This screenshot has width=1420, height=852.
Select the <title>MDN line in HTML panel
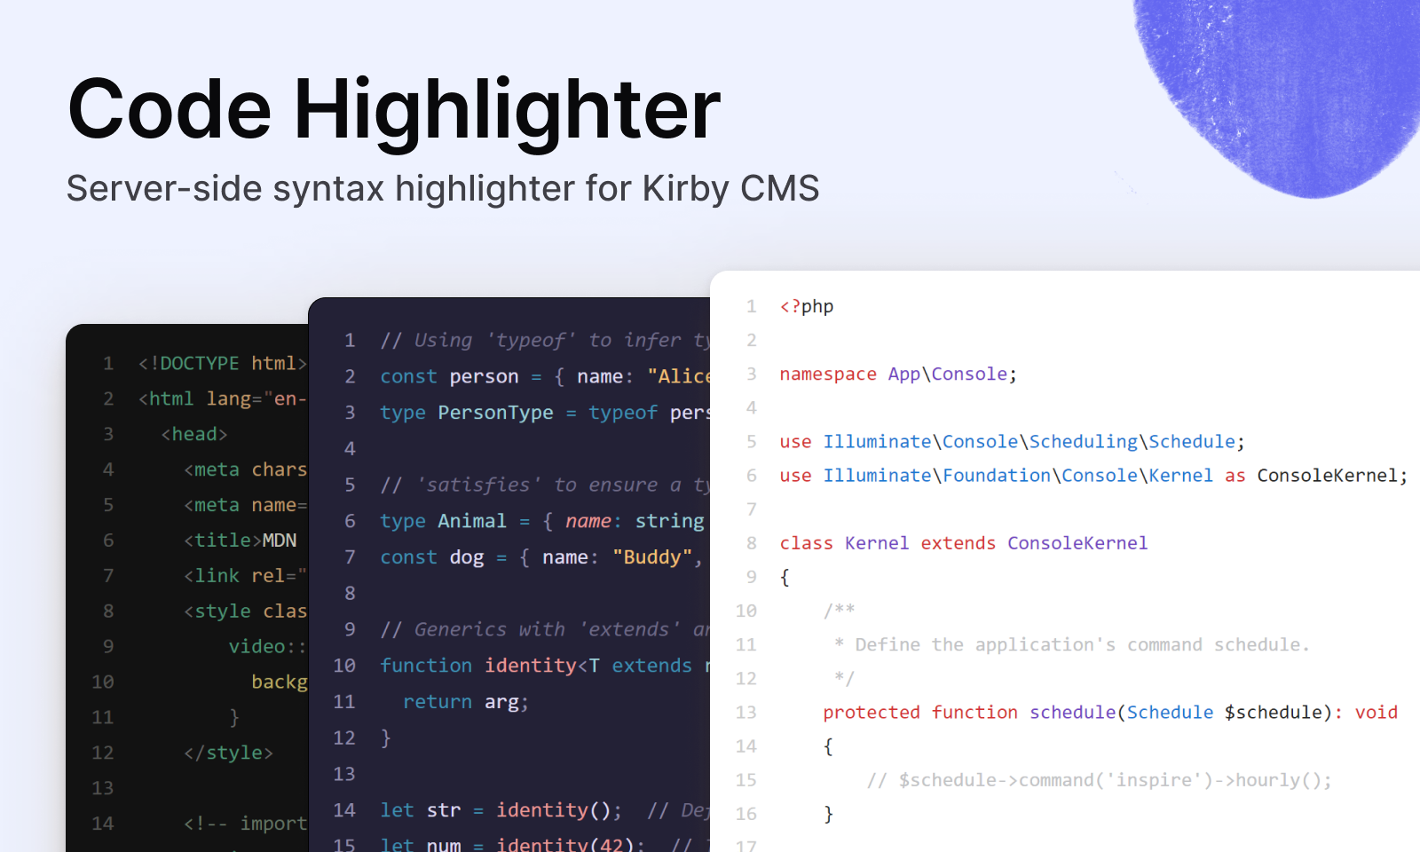pos(240,540)
